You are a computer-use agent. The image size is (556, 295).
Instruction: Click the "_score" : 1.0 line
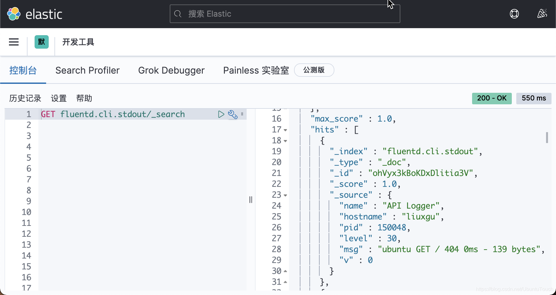click(365, 184)
